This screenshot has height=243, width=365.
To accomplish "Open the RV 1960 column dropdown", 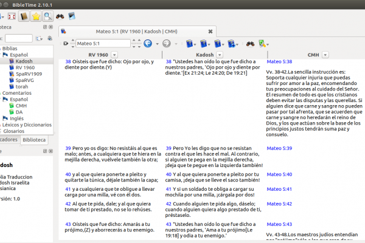I will click(x=114, y=55).
